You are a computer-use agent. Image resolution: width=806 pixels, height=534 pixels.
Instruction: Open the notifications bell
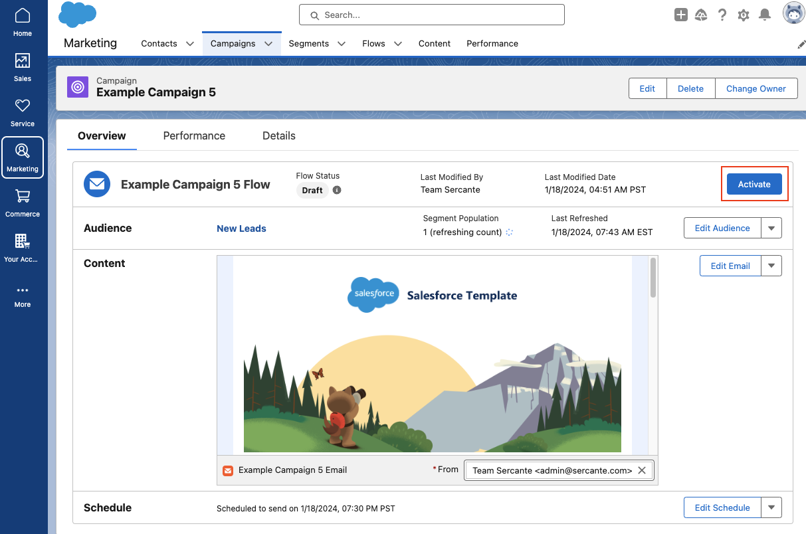[x=765, y=15]
